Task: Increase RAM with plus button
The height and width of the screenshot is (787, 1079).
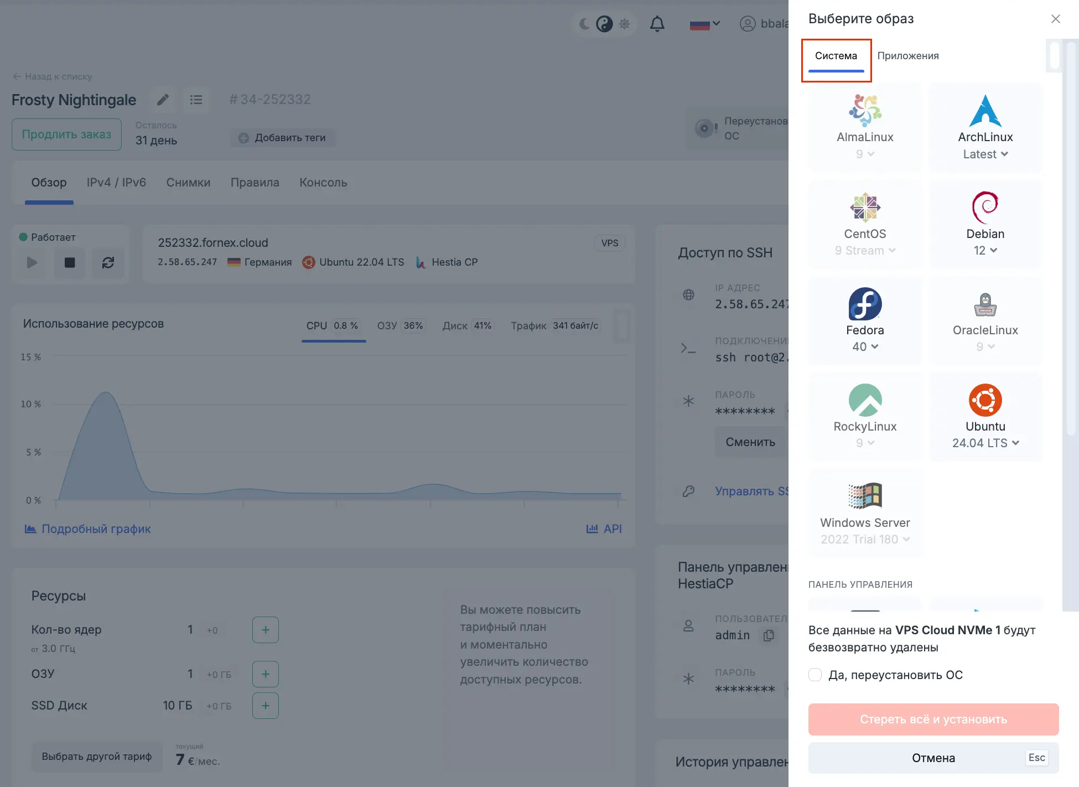Action: coord(266,674)
